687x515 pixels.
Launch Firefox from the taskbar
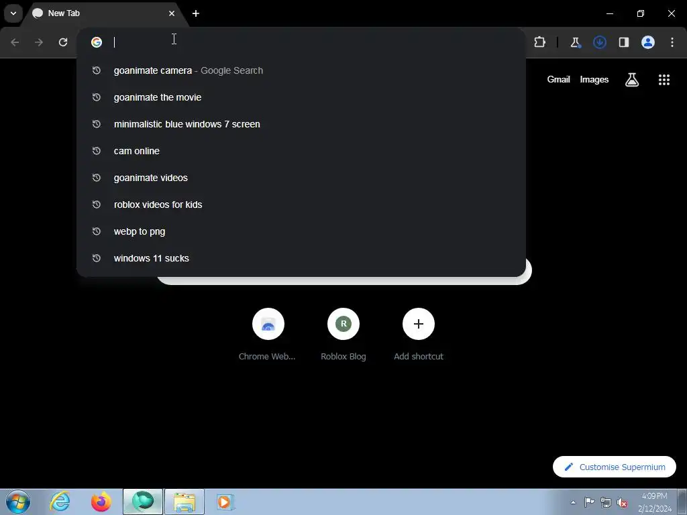101,502
